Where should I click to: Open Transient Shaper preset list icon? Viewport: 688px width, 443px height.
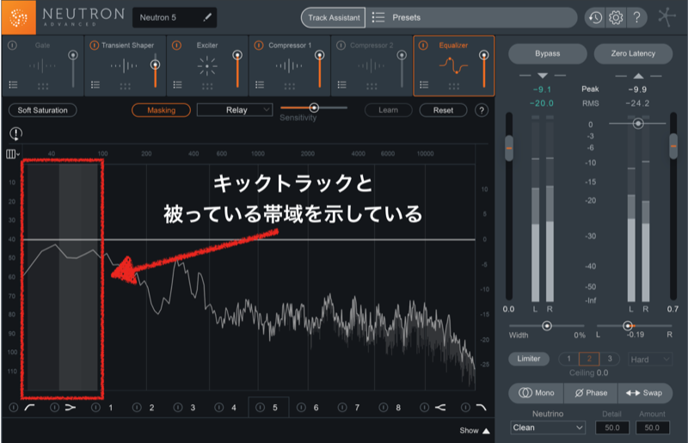[x=95, y=85]
